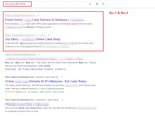The width and height of the screenshot is (155, 116).
Task: Click the five-star rating icons
Action: point(10,92)
